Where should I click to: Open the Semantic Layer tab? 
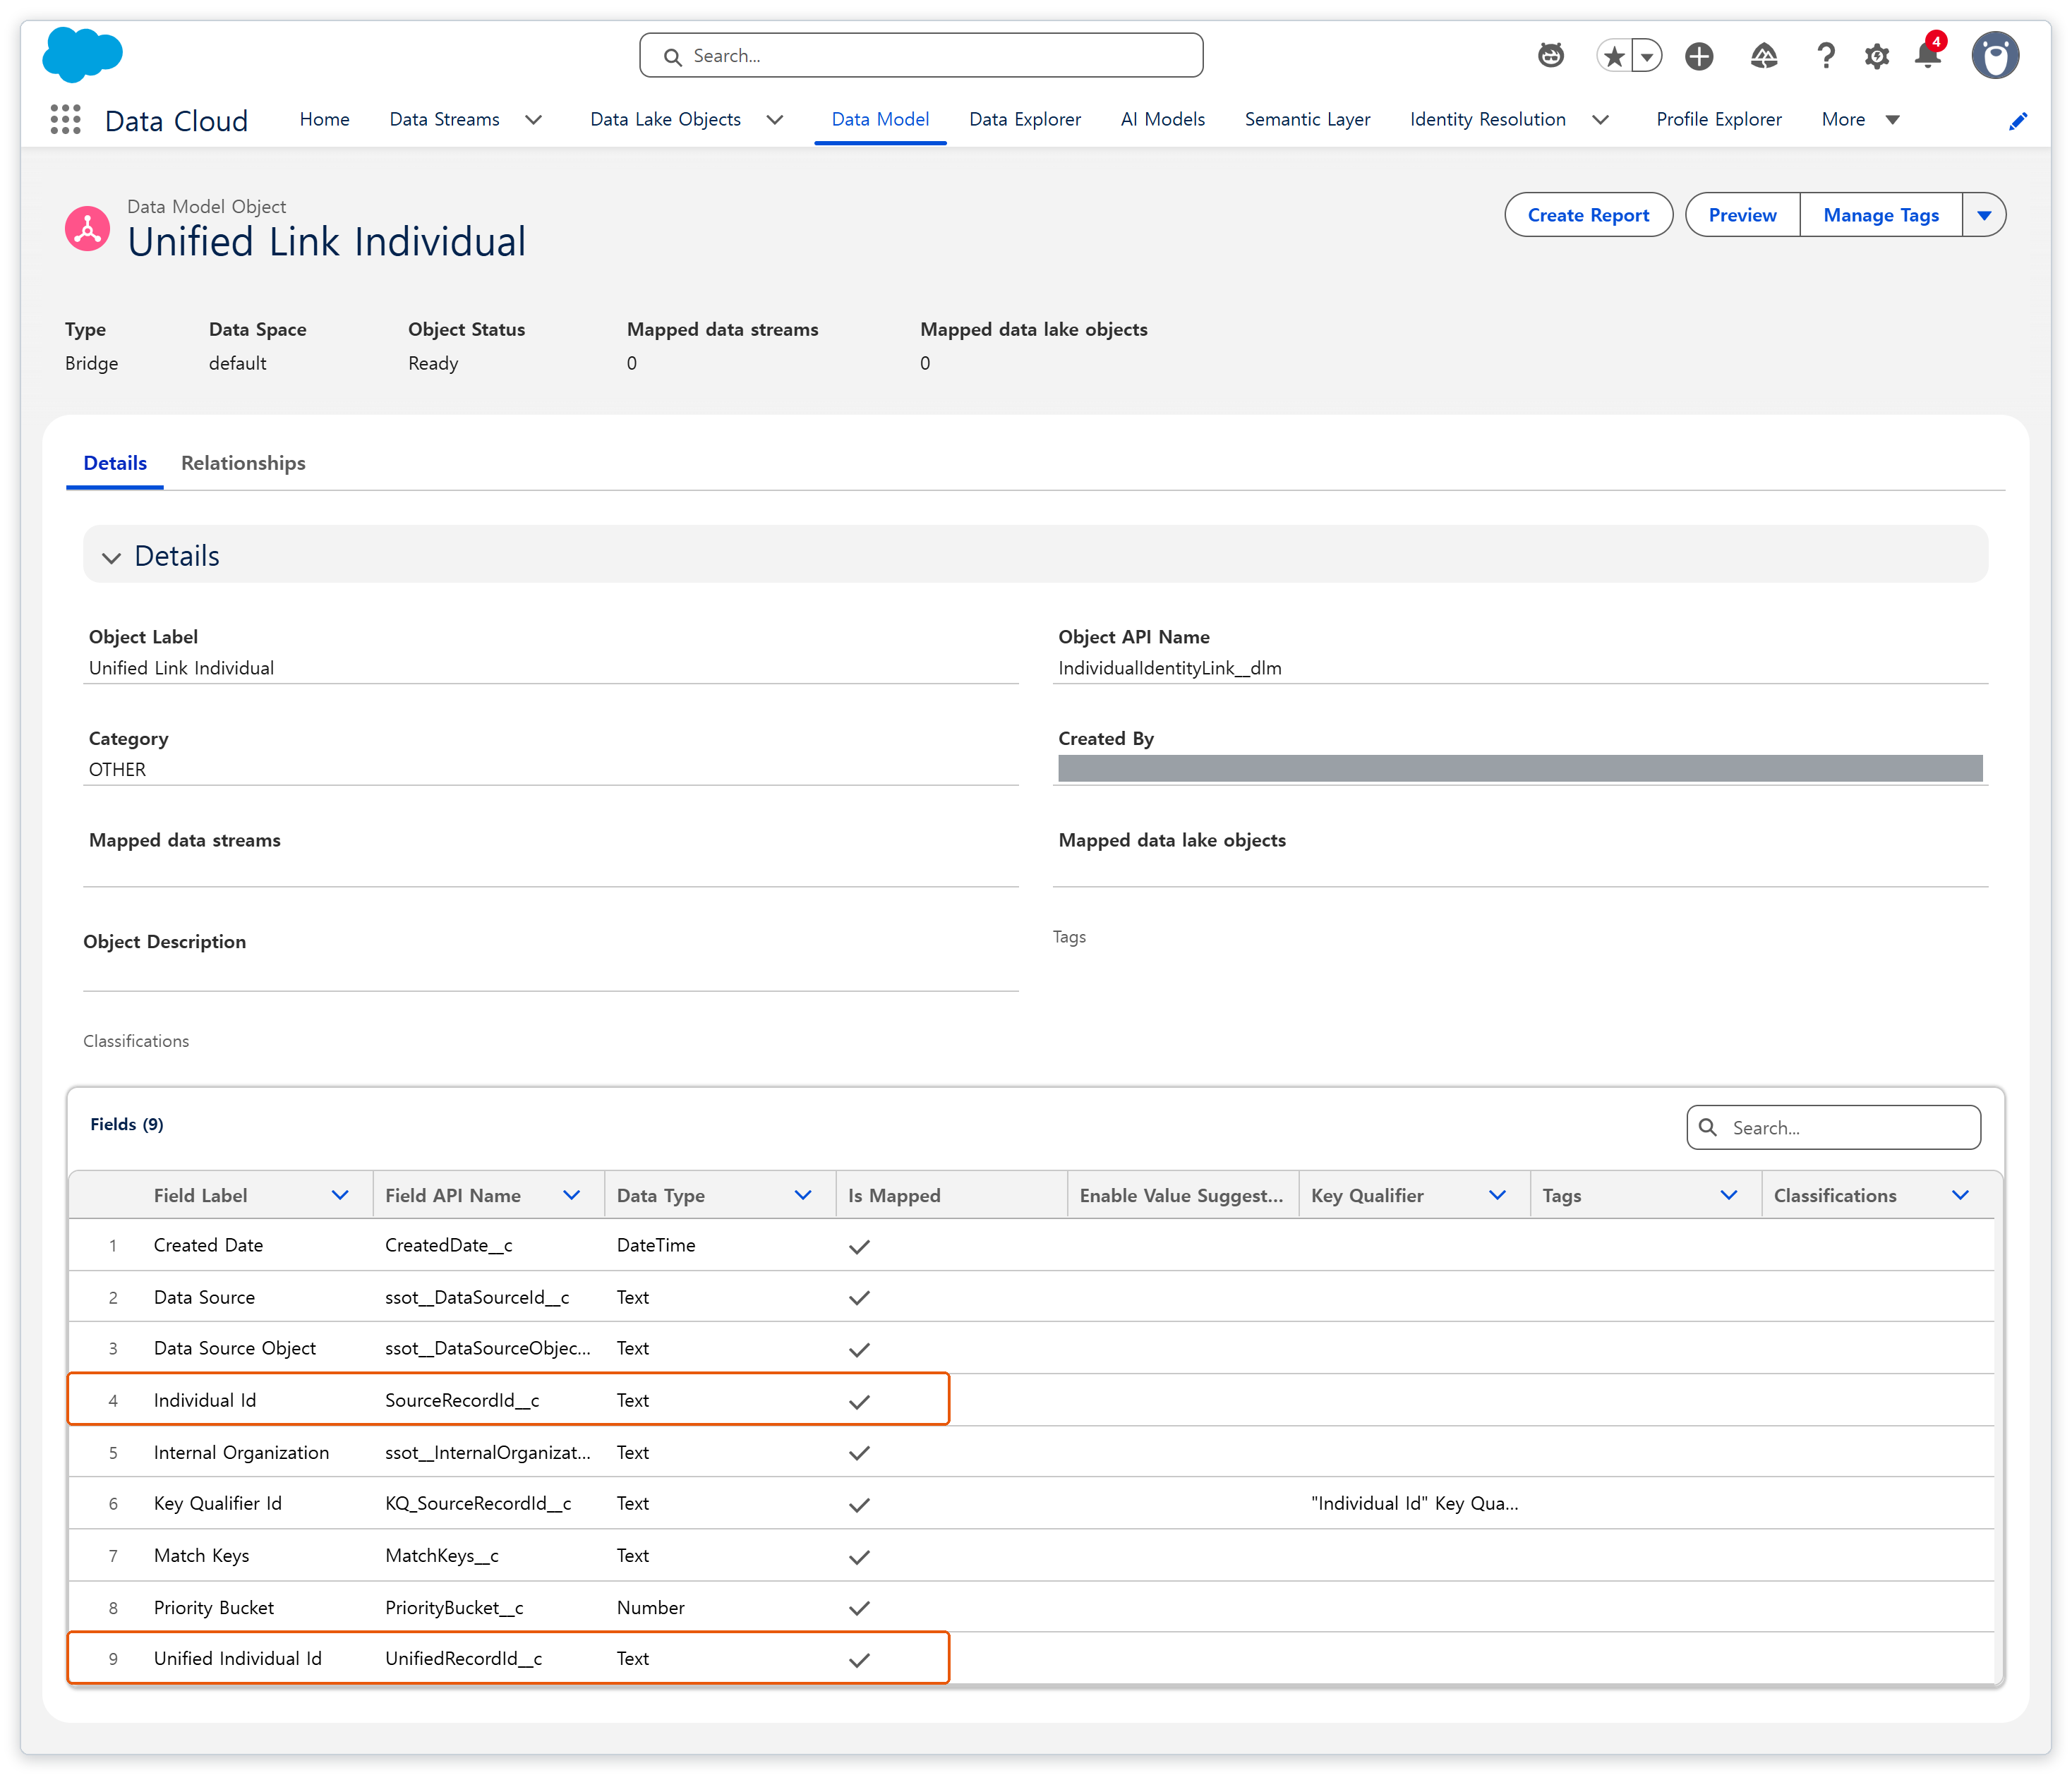point(1307,120)
